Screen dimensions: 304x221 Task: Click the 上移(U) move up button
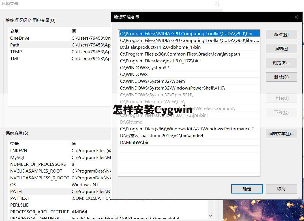click(281, 98)
